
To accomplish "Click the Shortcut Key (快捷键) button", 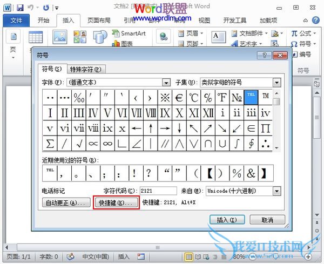I will point(116,202).
